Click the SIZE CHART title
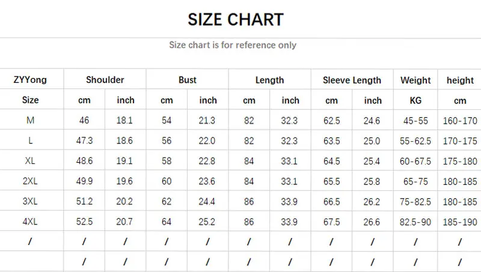Viewport: 481px width, 272px height. (x=236, y=19)
